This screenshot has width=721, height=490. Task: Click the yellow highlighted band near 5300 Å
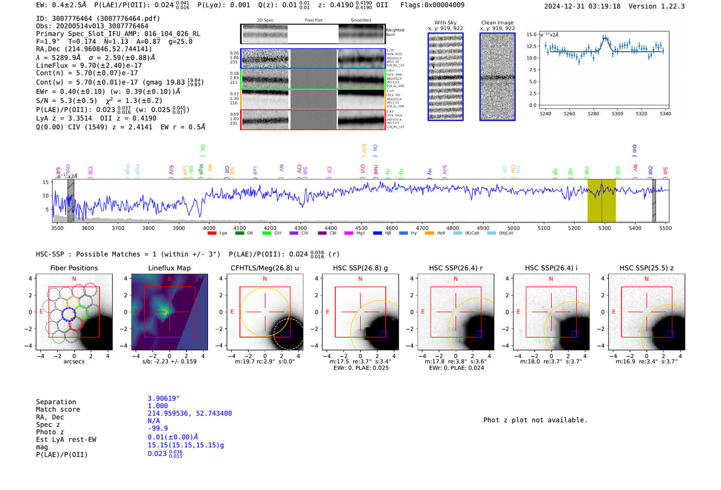pos(602,201)
